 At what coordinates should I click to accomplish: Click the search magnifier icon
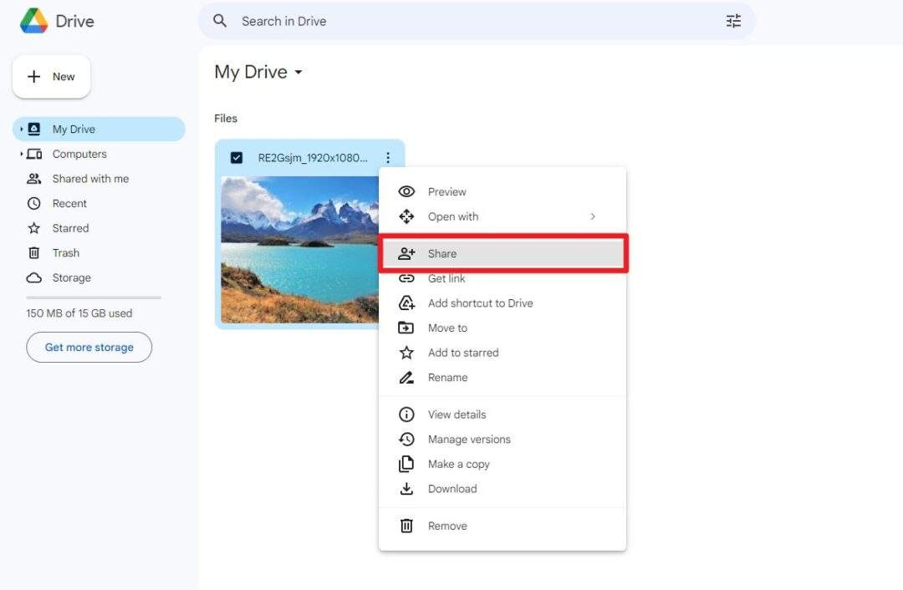pyautogui.click(x=220, y=21)
